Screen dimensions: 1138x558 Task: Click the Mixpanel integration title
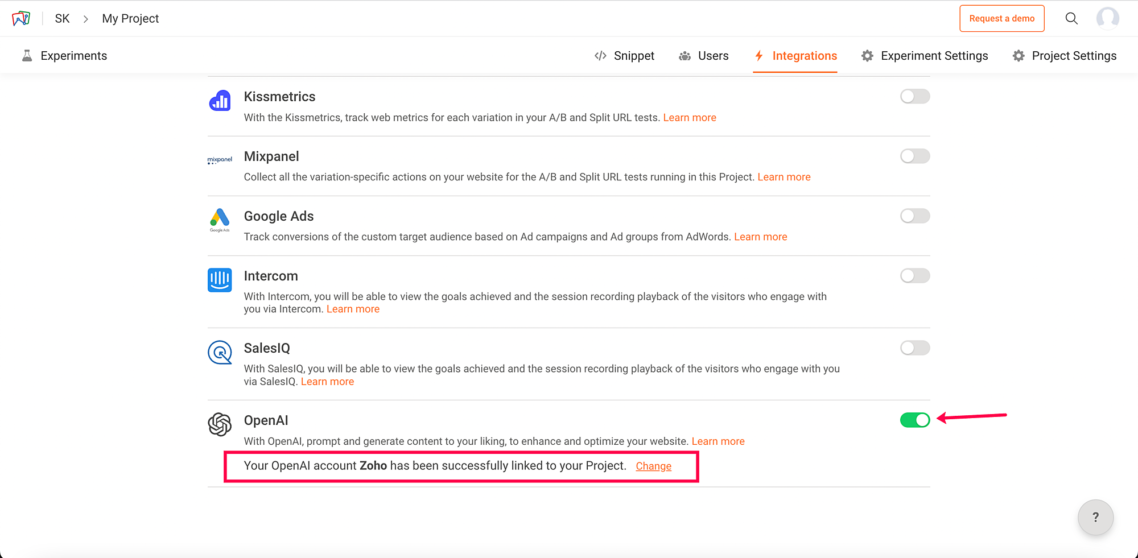[x=271, y=156]
